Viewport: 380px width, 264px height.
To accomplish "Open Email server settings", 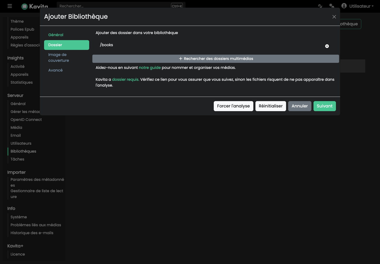I will (x=16, y=135).
